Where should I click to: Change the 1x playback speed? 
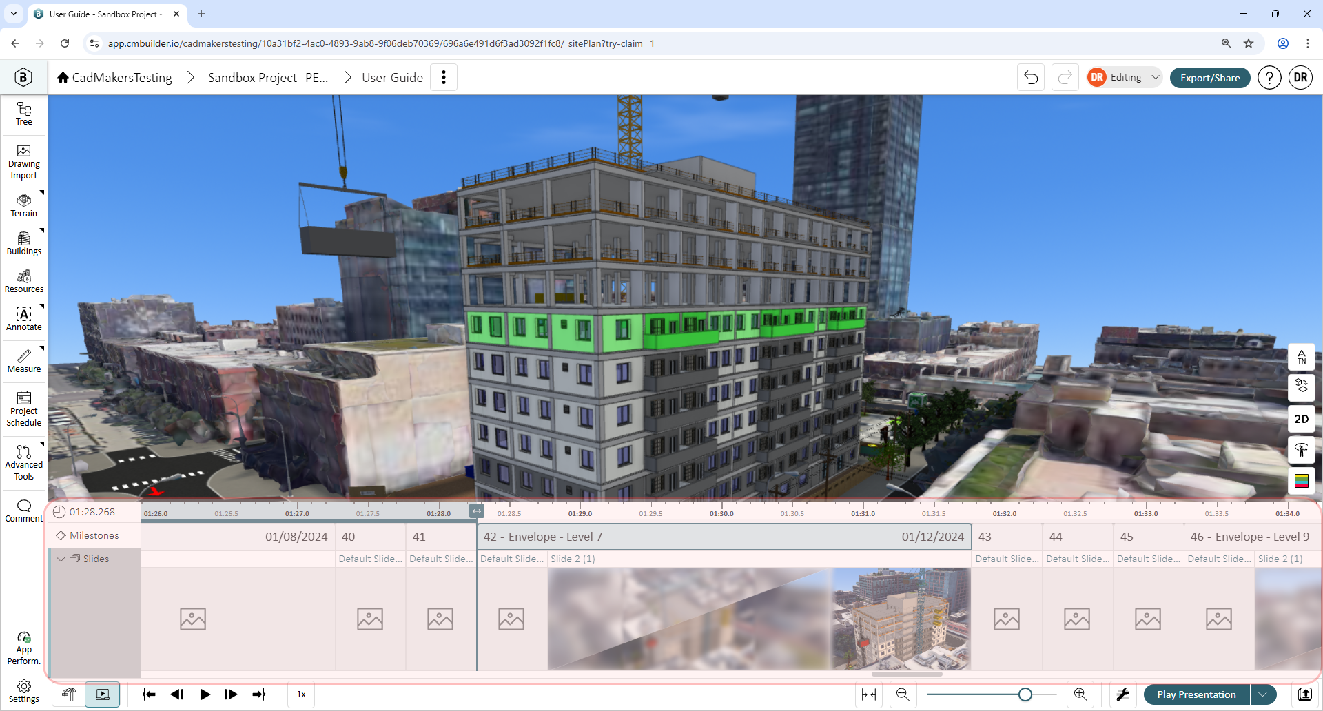tap(301, 694)
